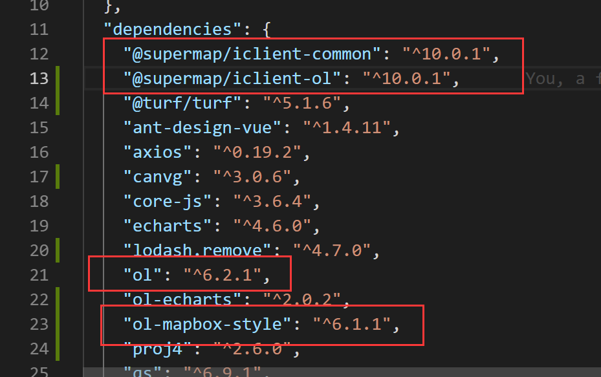
Task: Click line number 23 in the gutter
Action: coord(39,324)
